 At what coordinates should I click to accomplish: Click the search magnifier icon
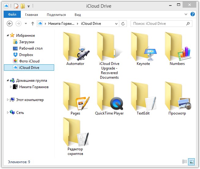(188, 24)
